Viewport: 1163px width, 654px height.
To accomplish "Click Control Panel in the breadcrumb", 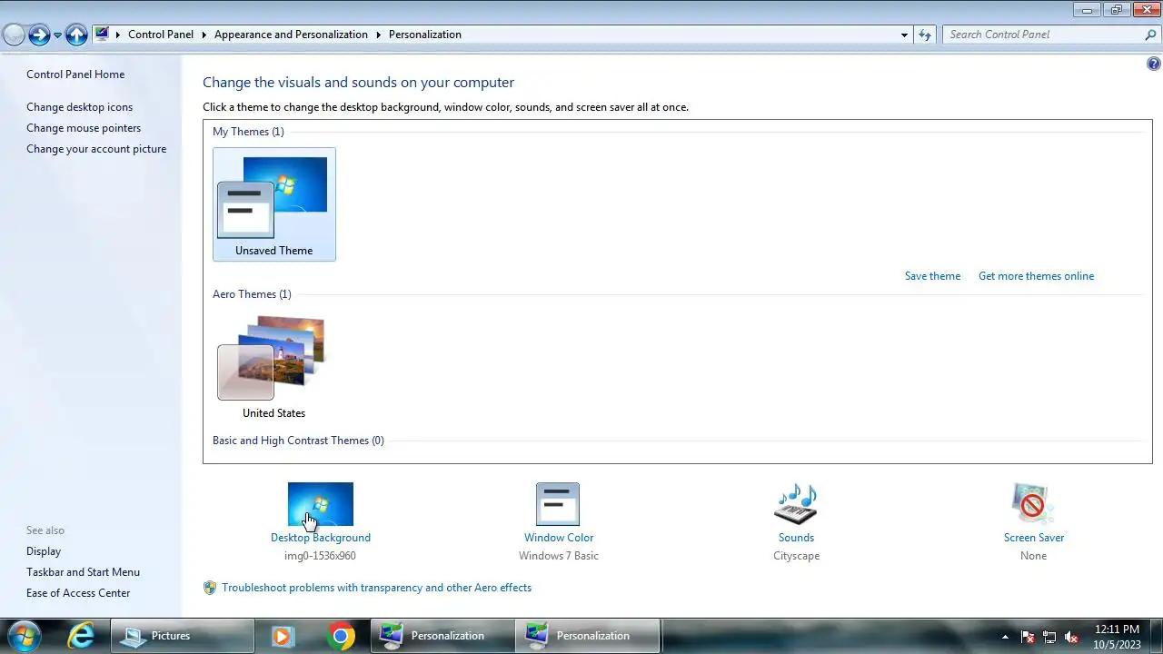I will point(161,35).
